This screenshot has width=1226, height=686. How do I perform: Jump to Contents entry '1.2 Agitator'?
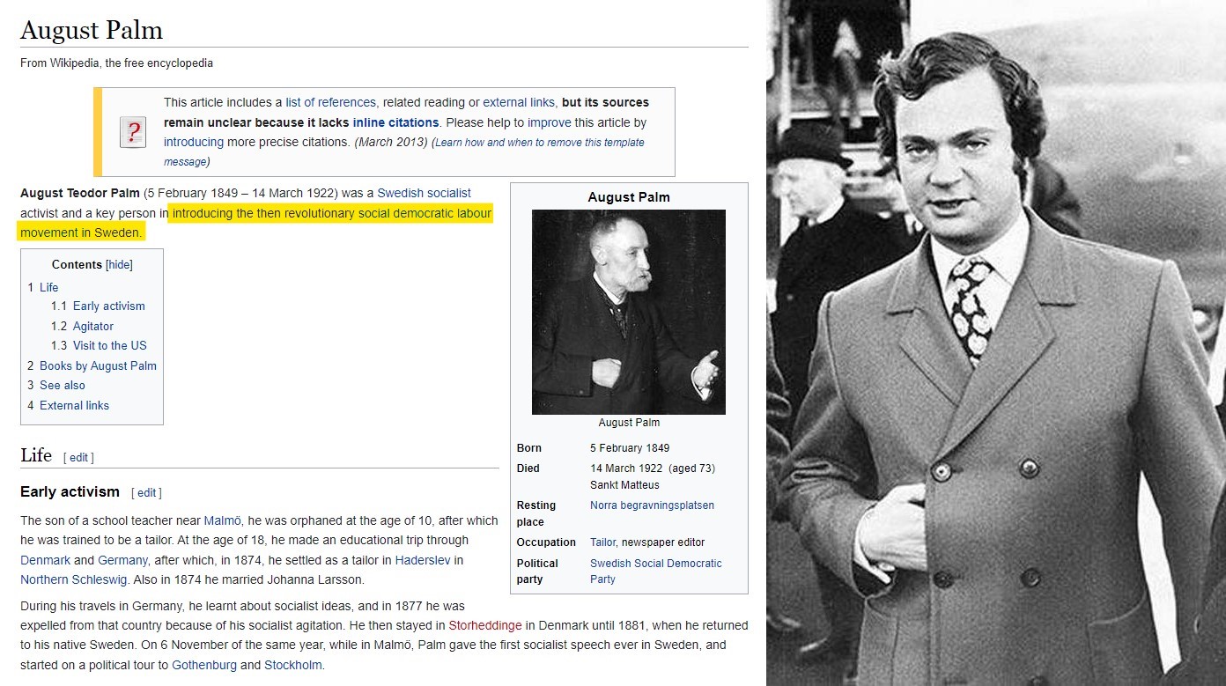tap(82, 326)
